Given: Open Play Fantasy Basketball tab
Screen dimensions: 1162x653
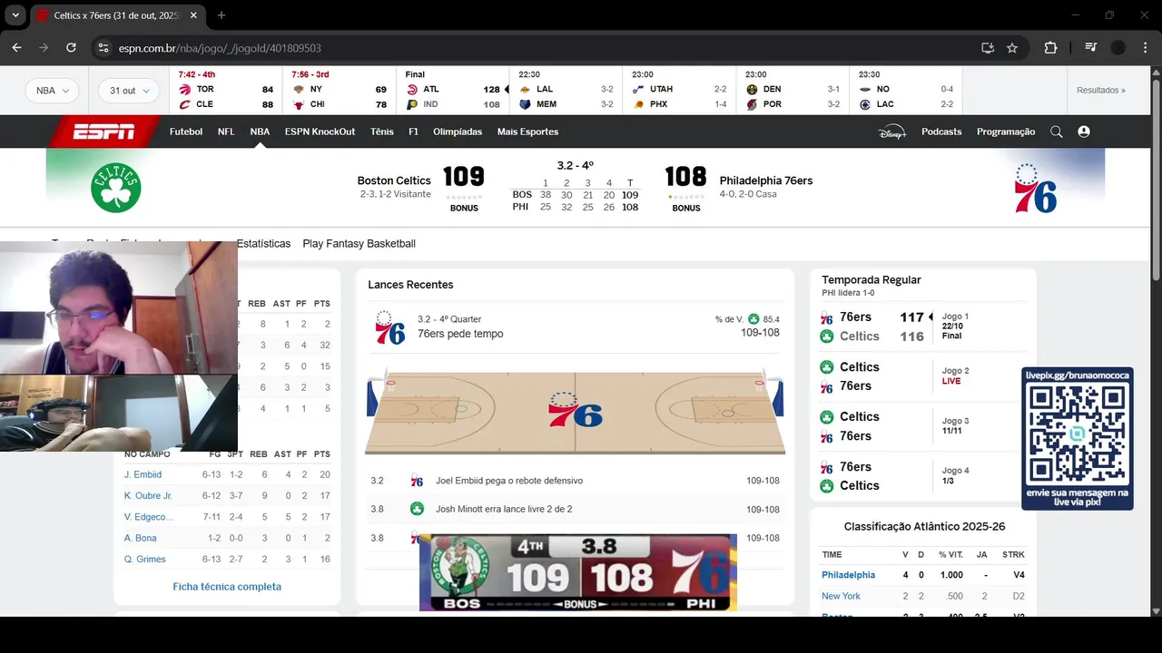Looking at the screenshot, I should coord(359,244).
